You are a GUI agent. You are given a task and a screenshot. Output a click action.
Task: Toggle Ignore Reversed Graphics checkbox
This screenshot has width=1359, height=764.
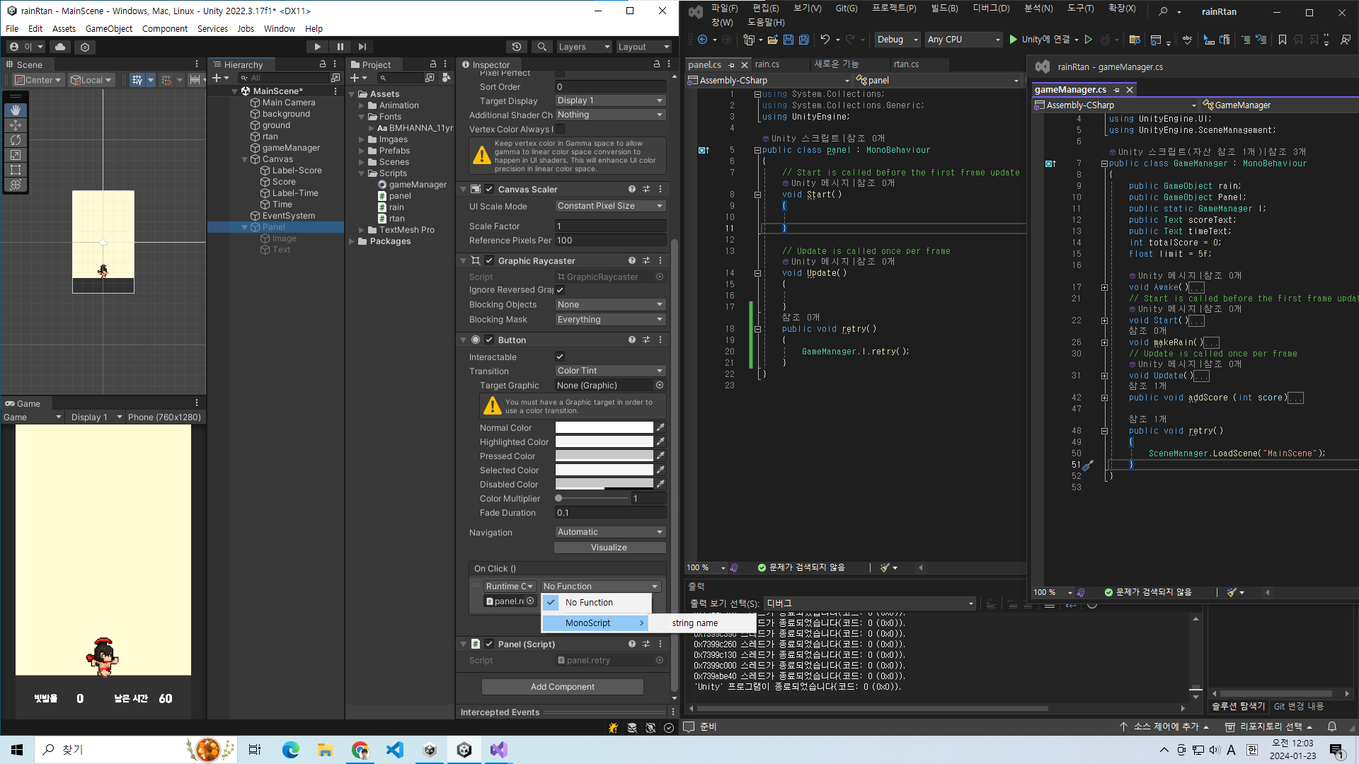pyautogui.click(x=560, y=290)
